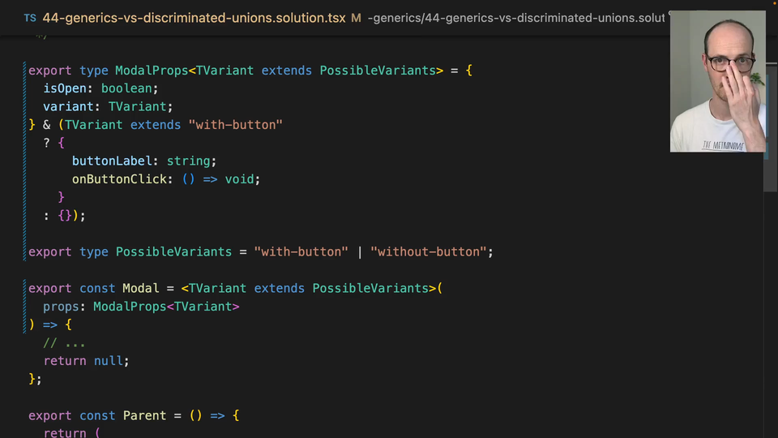Click the props parameter in Modal function
Screen dimensions: 778x438
(64, 306)
